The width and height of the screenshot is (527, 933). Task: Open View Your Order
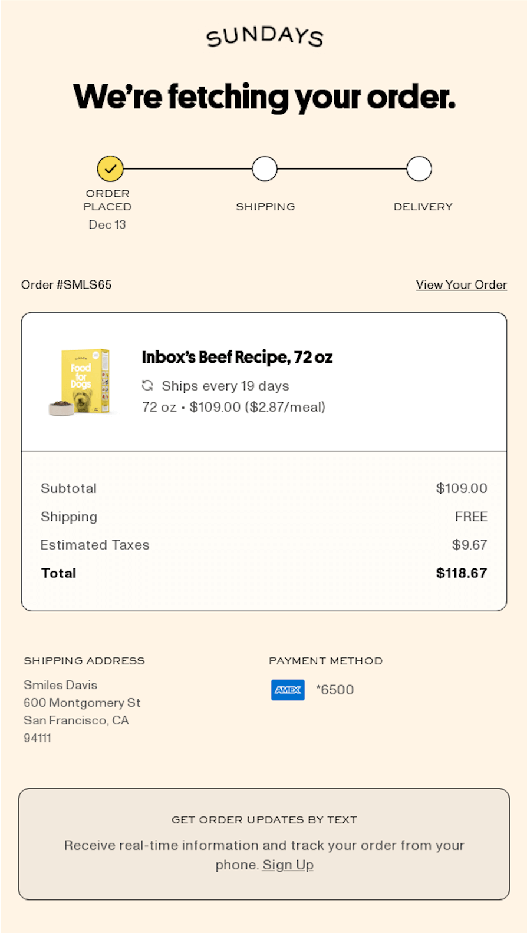tap(462, 284)
